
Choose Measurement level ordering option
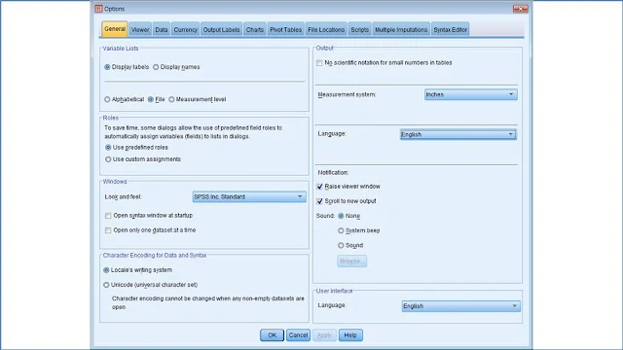tap(171, 99)
